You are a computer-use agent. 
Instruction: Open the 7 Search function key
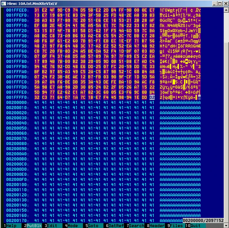[x=135, y=226]
